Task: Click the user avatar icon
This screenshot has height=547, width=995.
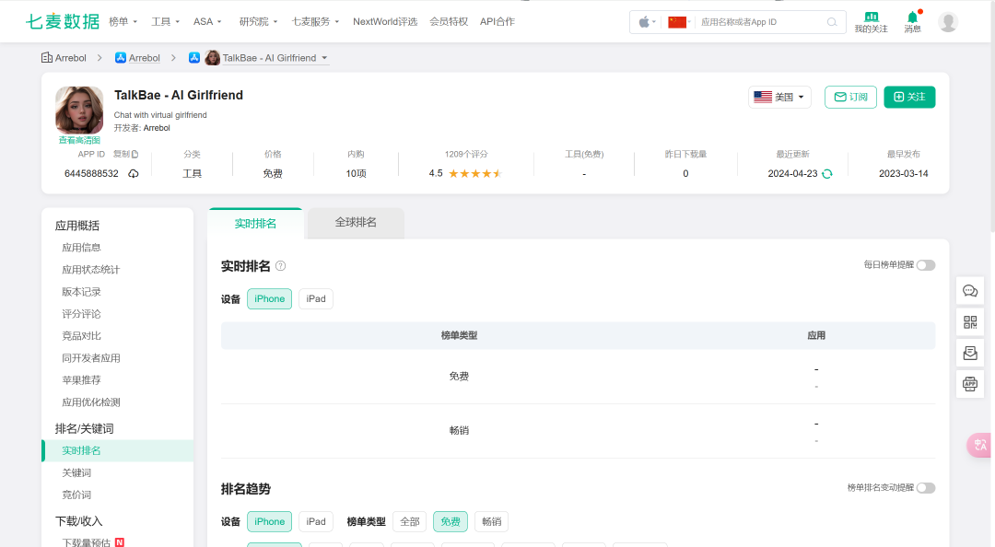Action: [x=948, y=22]
